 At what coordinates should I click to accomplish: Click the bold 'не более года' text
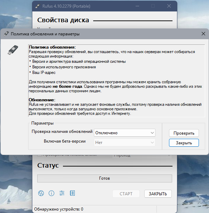pos(67,86)
